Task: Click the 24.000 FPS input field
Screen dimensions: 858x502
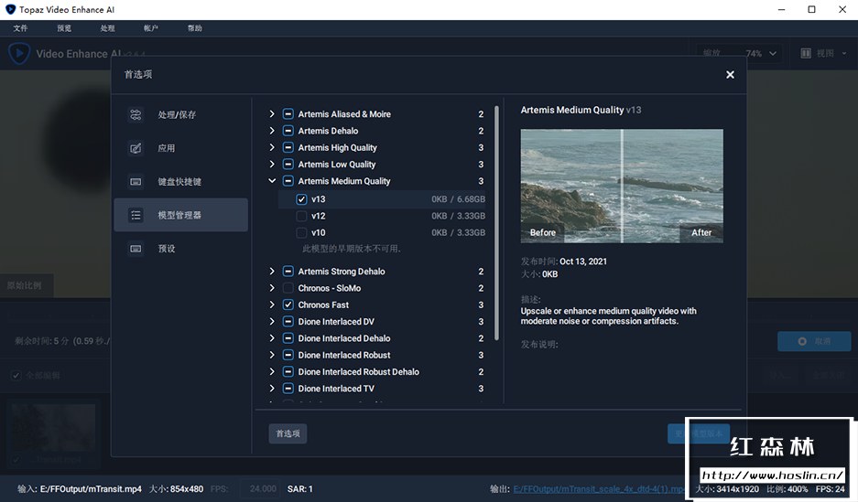Action: (262, 489)
